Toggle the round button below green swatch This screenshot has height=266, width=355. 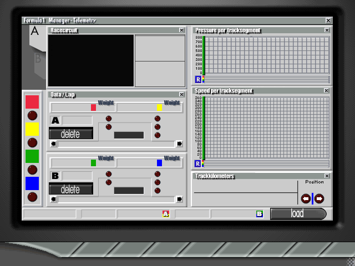click(x=32, y=170)
